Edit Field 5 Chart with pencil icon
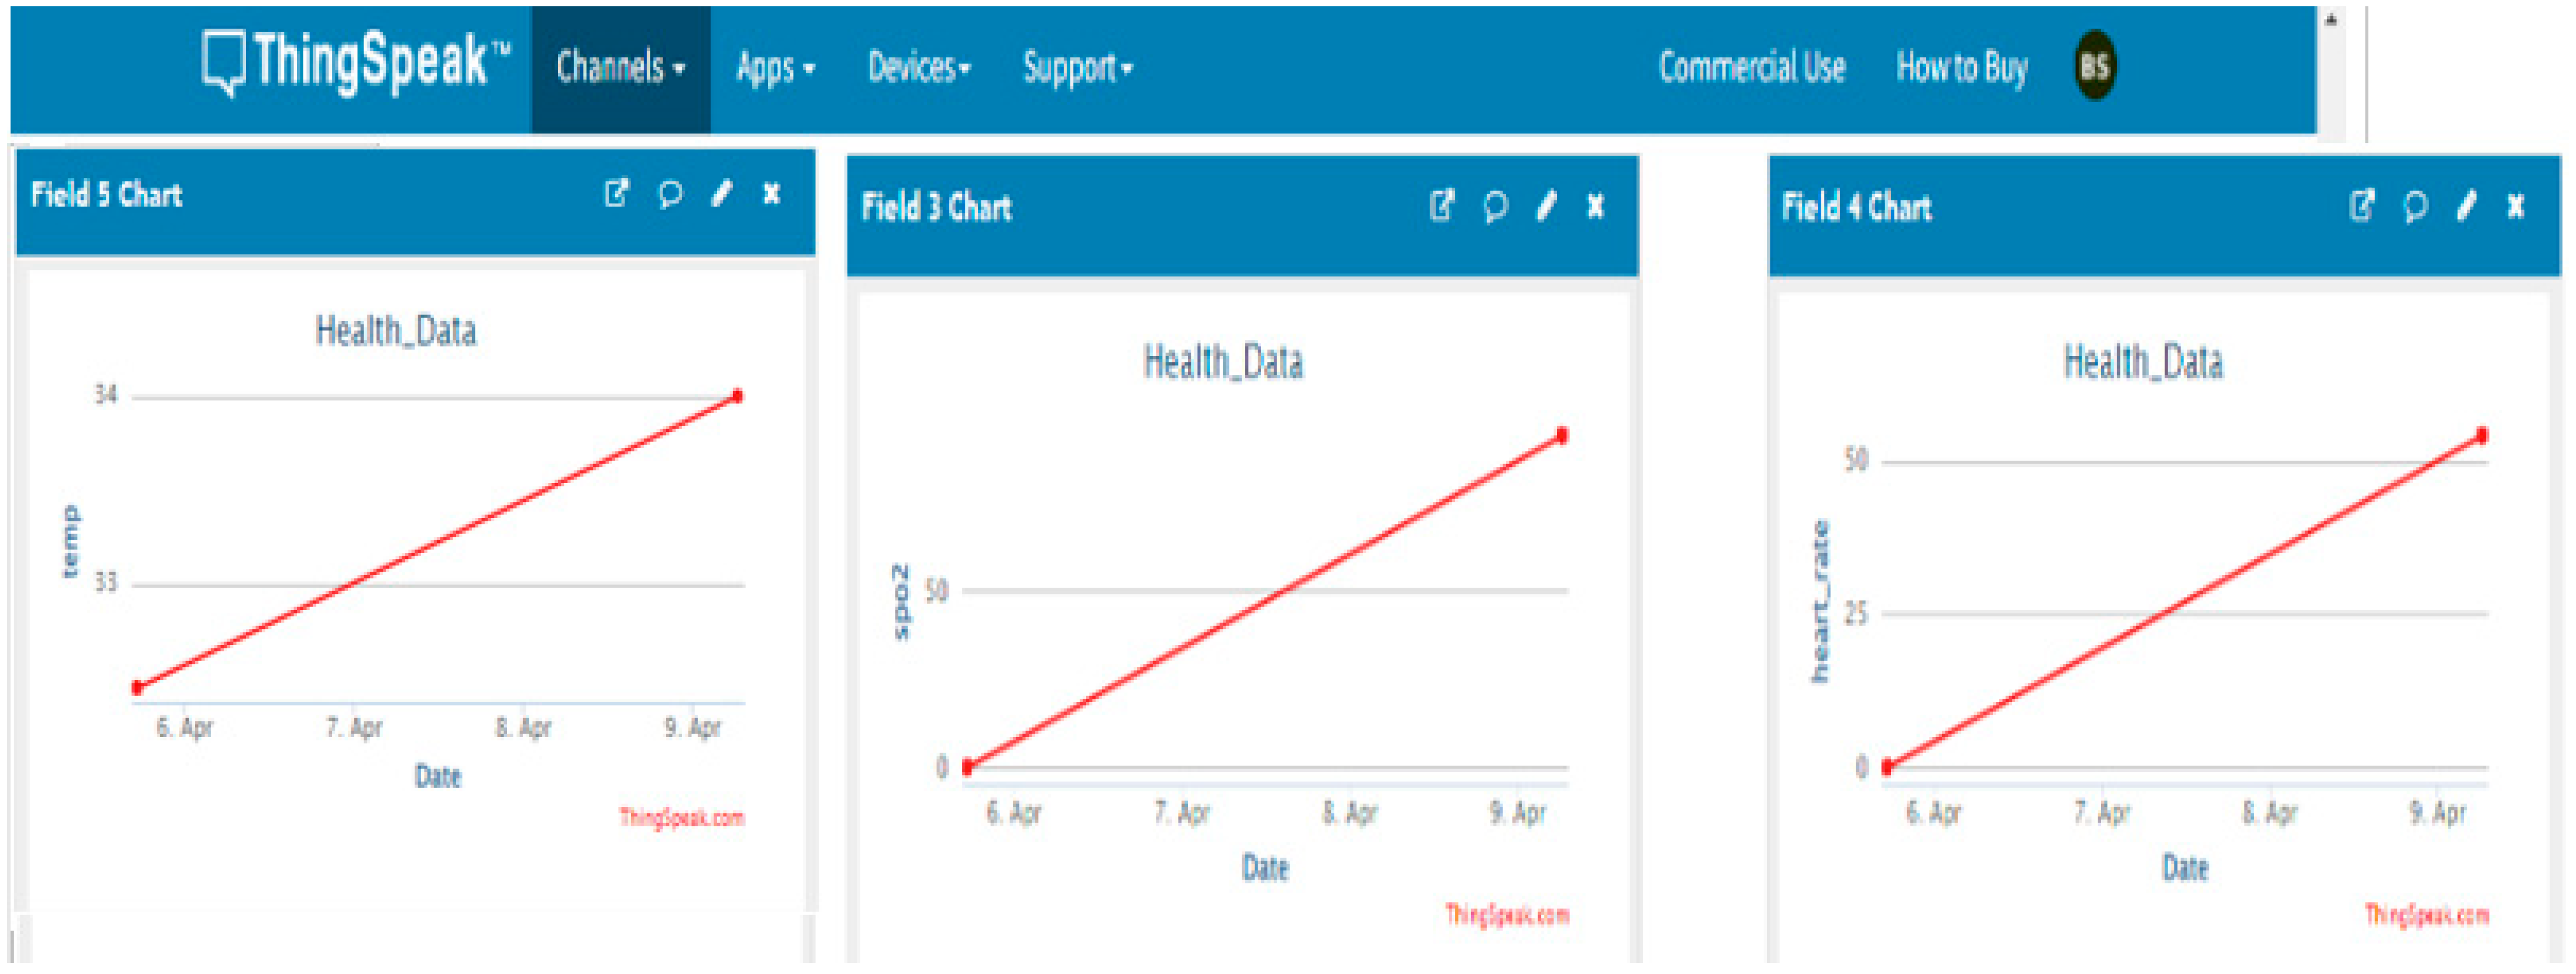This screenshot has height=974, width=2576. (722, 193)
